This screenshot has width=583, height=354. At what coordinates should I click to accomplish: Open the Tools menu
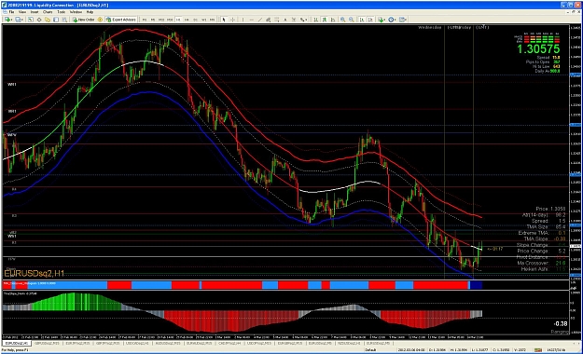pos(61,12)
